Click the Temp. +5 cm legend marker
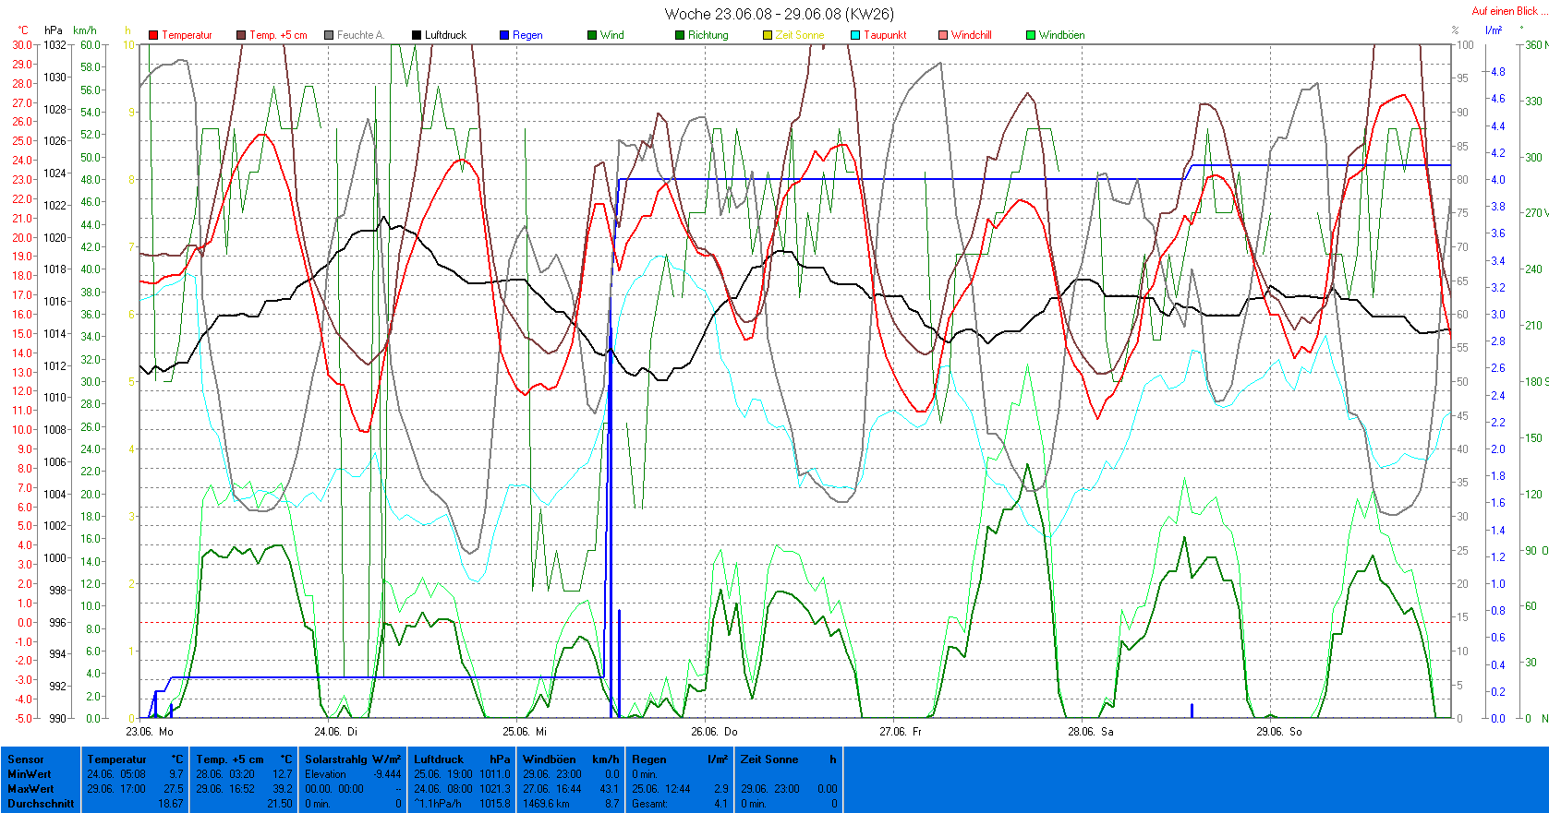Viewport: 1549px width, 813px height. click(241, 35)
